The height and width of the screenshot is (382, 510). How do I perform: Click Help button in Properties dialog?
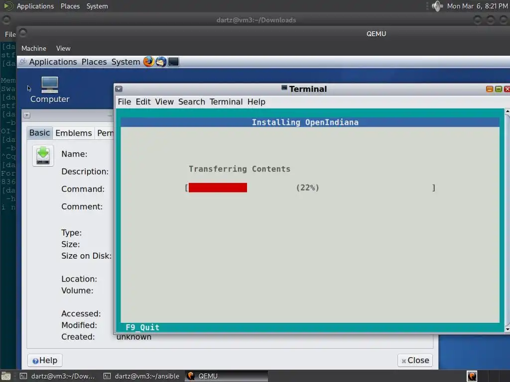coord(45,360)
